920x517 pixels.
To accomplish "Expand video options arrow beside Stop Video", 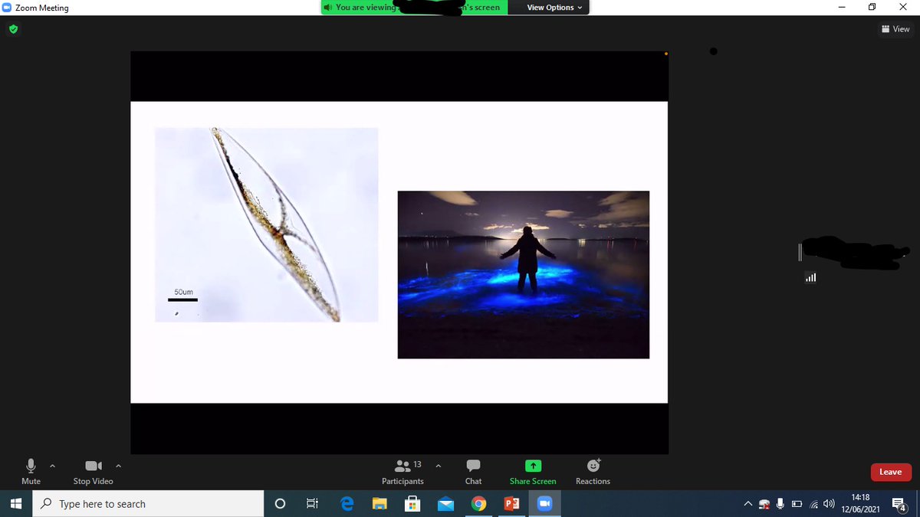I will click(x=117, y=466).
